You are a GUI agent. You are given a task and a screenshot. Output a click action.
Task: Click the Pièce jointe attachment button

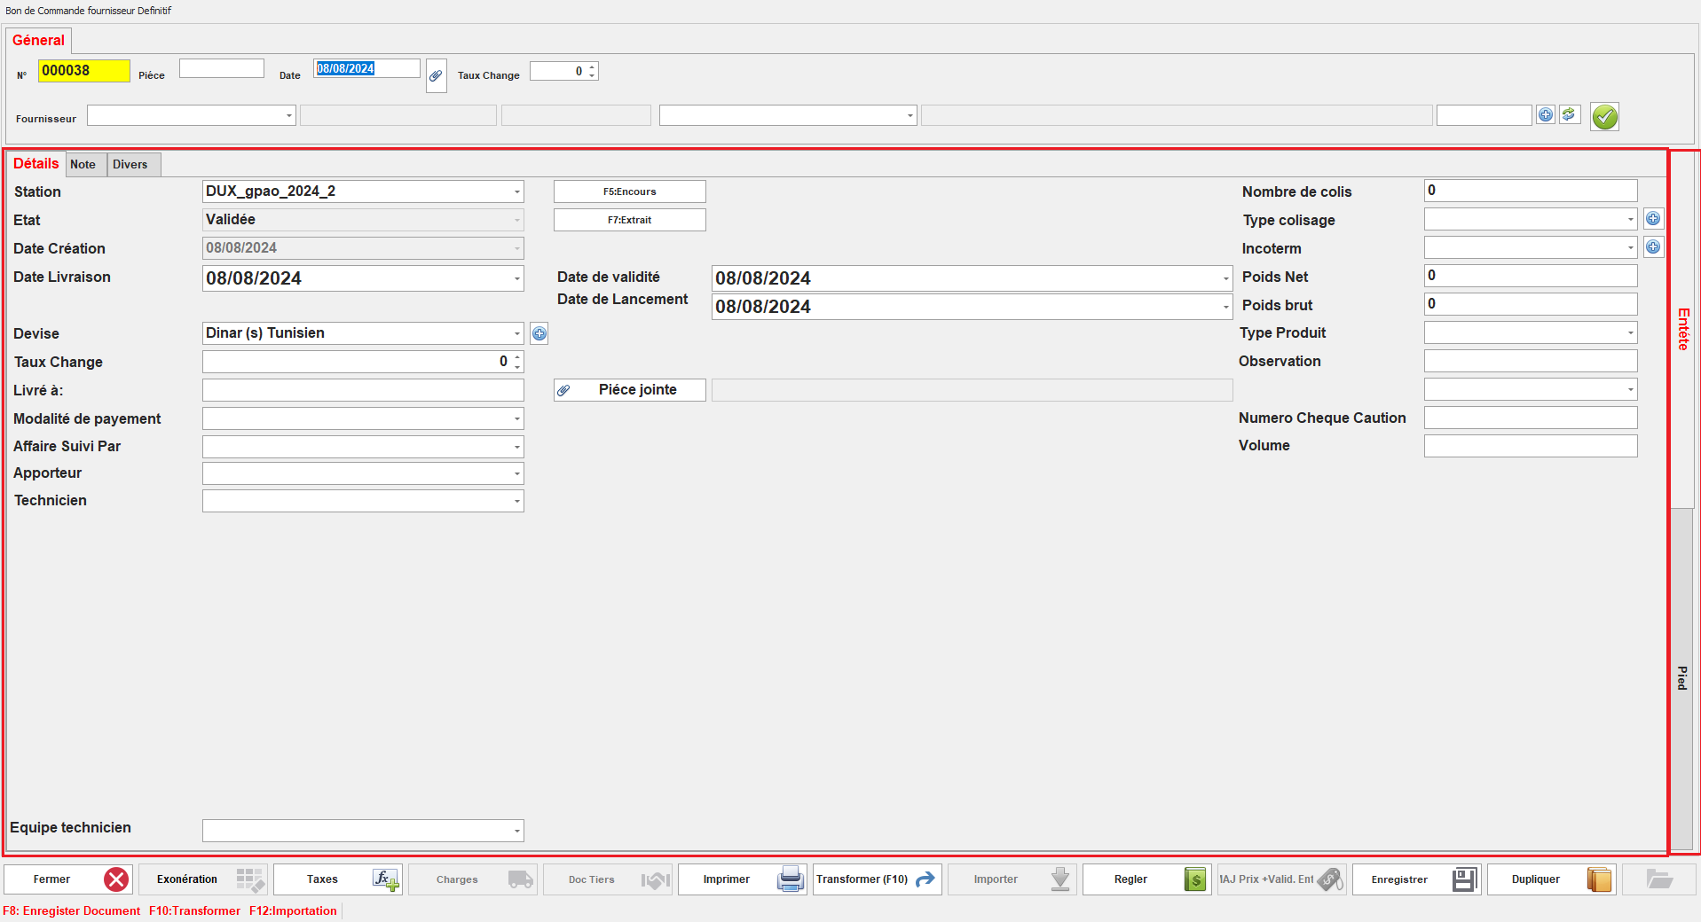(x=630, y=390)
